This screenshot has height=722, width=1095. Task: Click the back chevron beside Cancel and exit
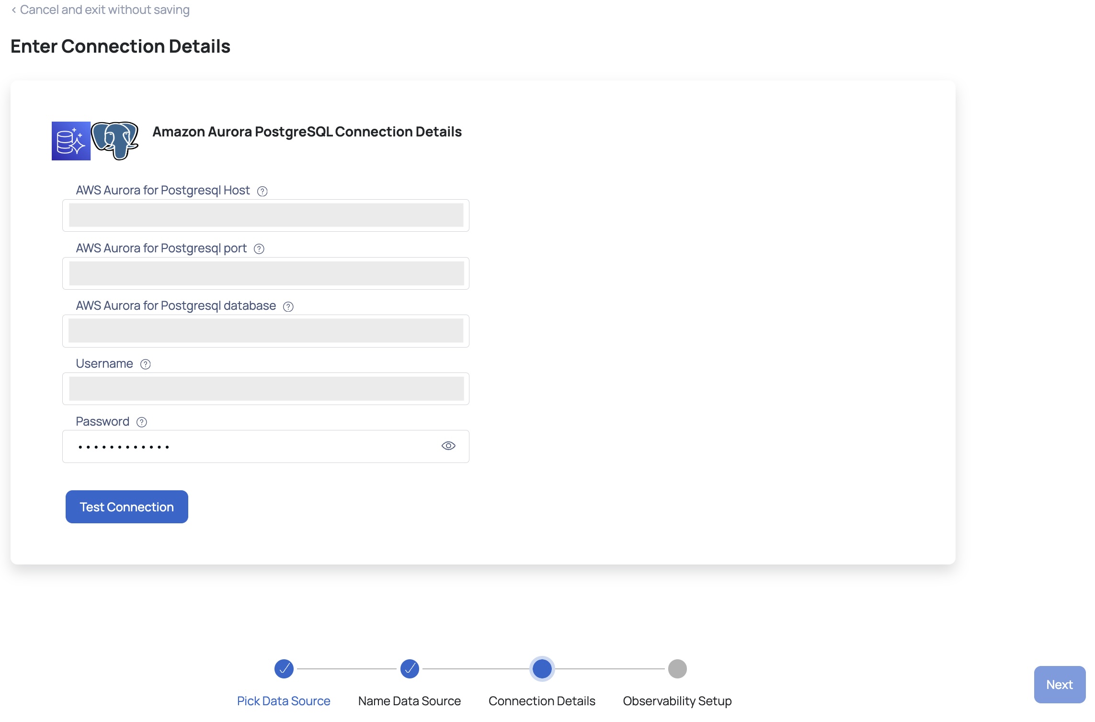click(x=14, y=10)
